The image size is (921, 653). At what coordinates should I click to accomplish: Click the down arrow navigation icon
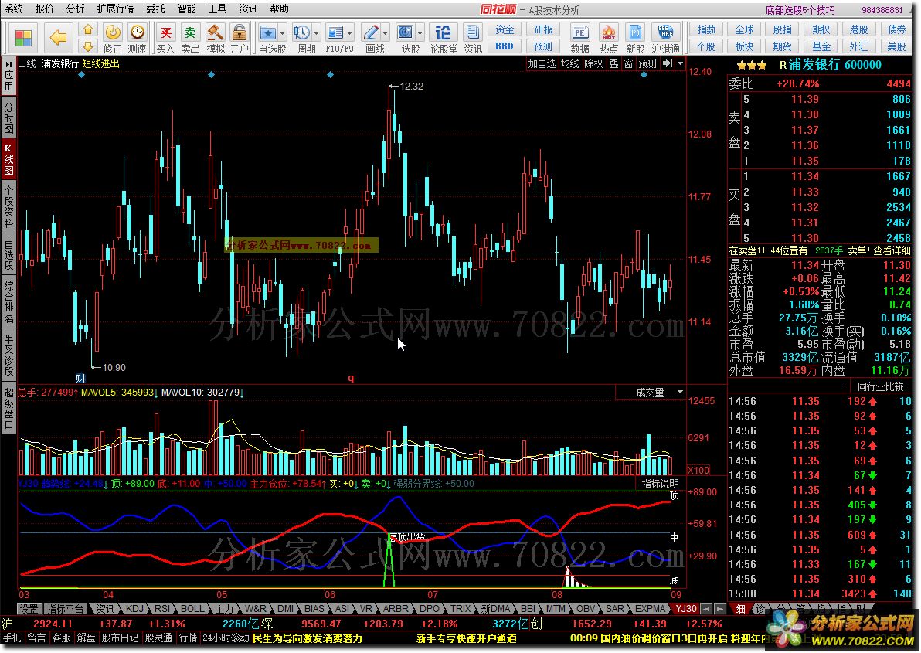coord(88,46)
